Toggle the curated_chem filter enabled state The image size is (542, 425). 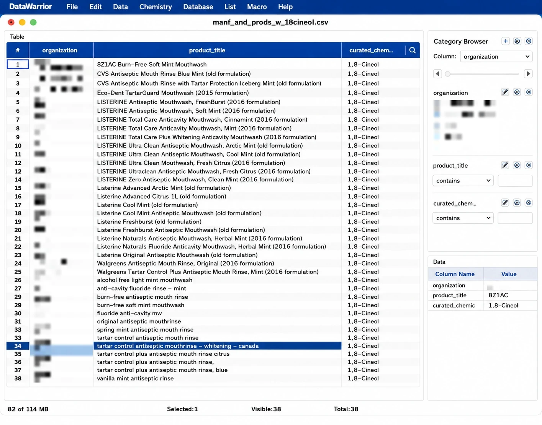coord(517,203)
